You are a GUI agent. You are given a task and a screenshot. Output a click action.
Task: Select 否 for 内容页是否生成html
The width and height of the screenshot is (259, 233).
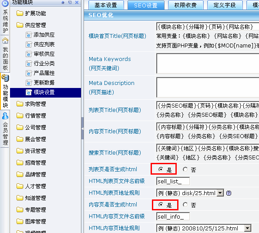[185, 205]
